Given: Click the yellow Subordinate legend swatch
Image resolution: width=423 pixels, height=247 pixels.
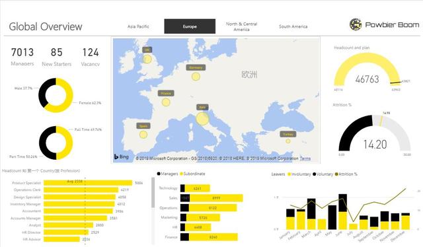Looking at the screenshot, I should tap(181, 174).
